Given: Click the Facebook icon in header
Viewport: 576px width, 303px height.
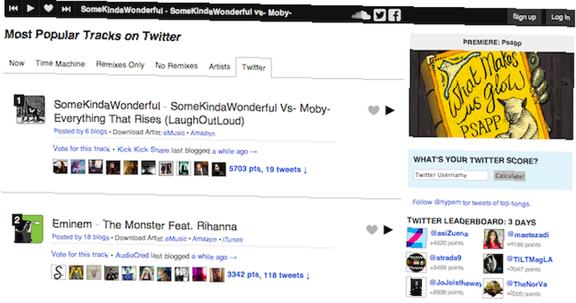Looking at the screenshot, I should [395, 16].
